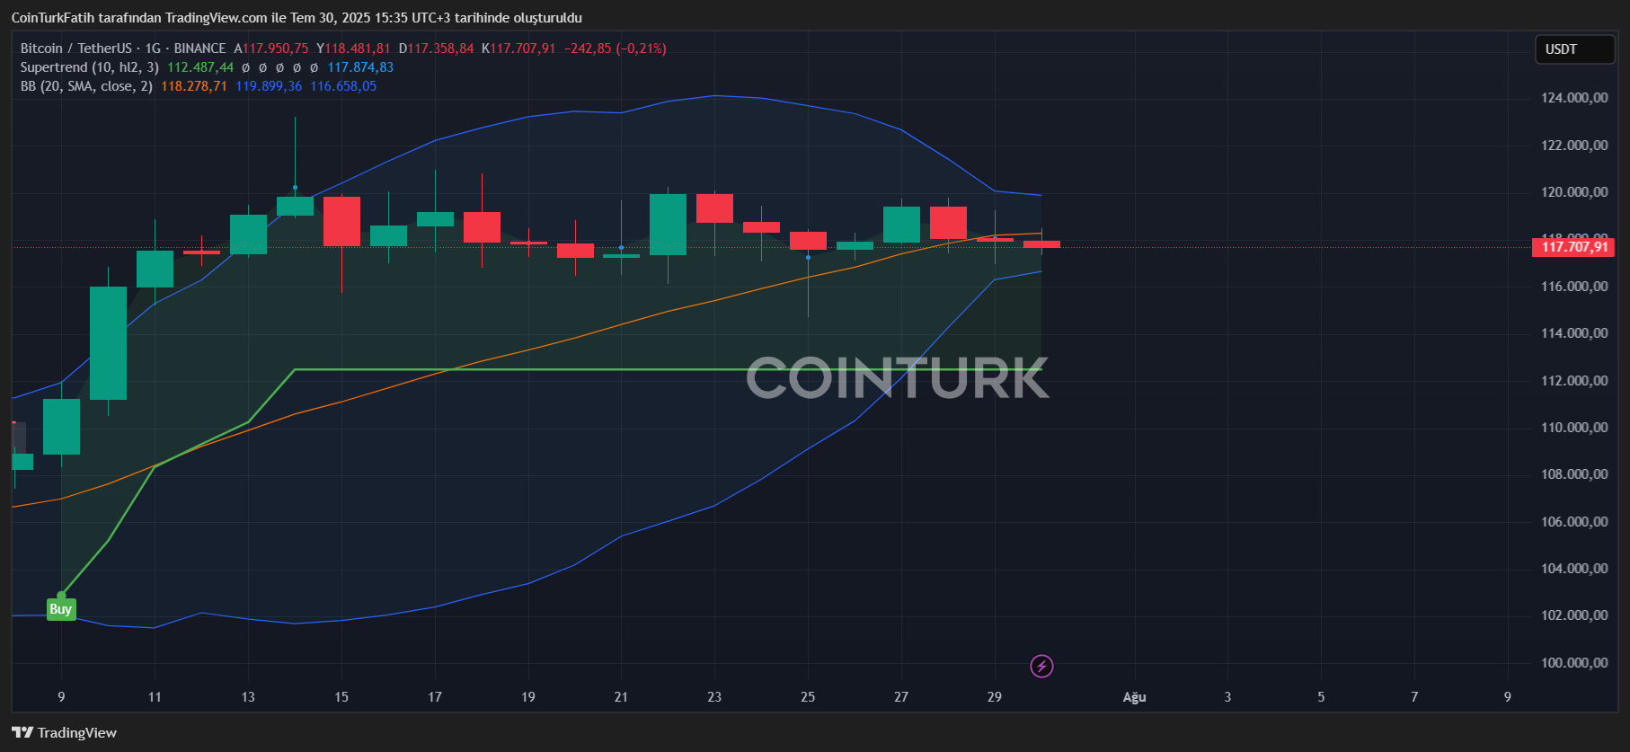Screen dimensions: 1630x752
Task: Click the BB lower value 116.658,05
Action: pyautogui.click(x=343, y=86)
